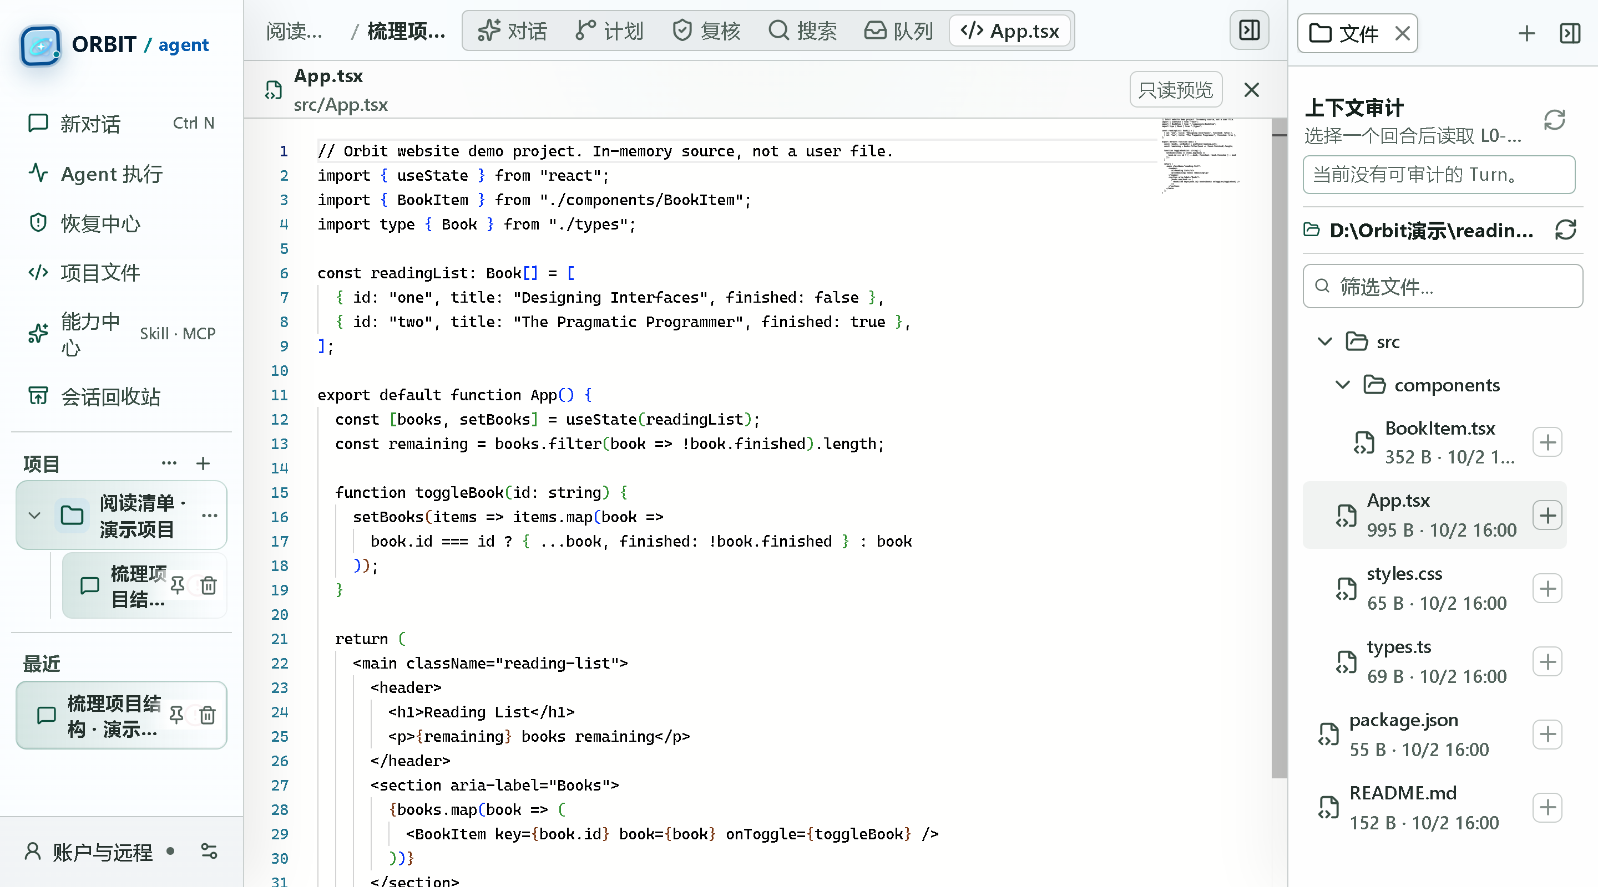Add App.tsx to context with plus

click(1547, 515)
